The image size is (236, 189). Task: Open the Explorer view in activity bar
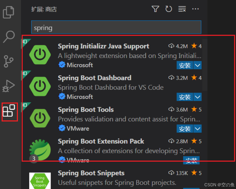click(x=9, y=12)
